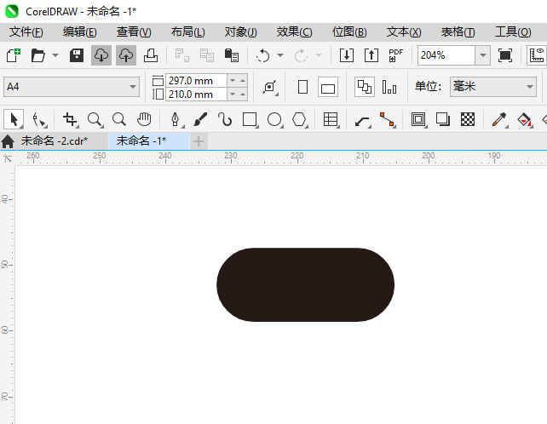Save the document with floppy icon

[x=77, y=55]
